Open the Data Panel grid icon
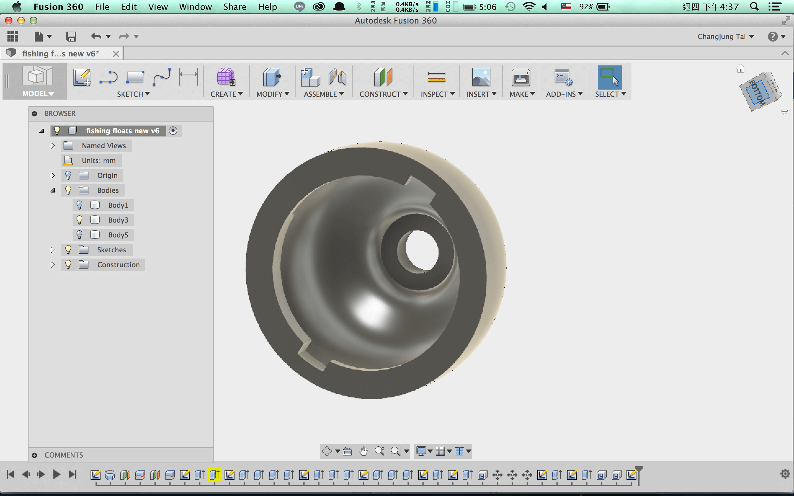This screenshot has width=794, height=496. click(x=13, y=36)
